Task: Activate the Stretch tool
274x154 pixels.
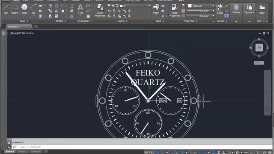Action: (50, 16)
